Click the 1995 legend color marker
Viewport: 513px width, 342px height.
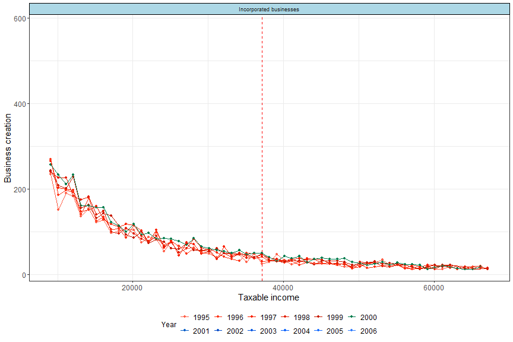pos(186,318)
